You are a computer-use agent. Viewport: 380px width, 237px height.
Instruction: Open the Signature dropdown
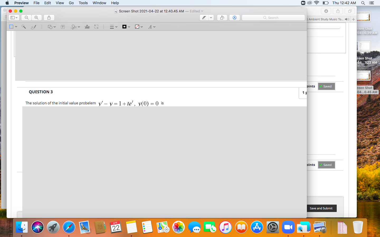coord(75,27)
